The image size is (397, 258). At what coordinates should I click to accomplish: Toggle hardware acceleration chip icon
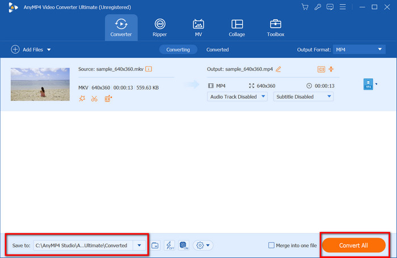click(x=184, y=246)
